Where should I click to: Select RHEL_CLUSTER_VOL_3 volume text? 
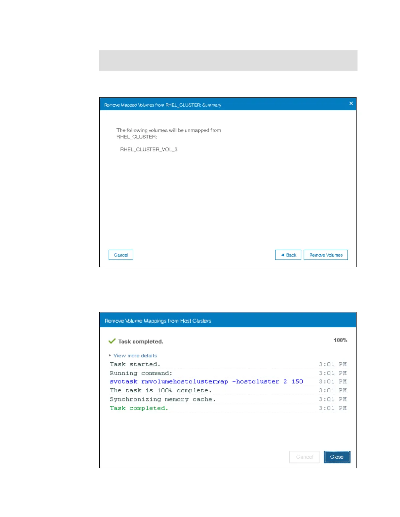click(149, 149)
